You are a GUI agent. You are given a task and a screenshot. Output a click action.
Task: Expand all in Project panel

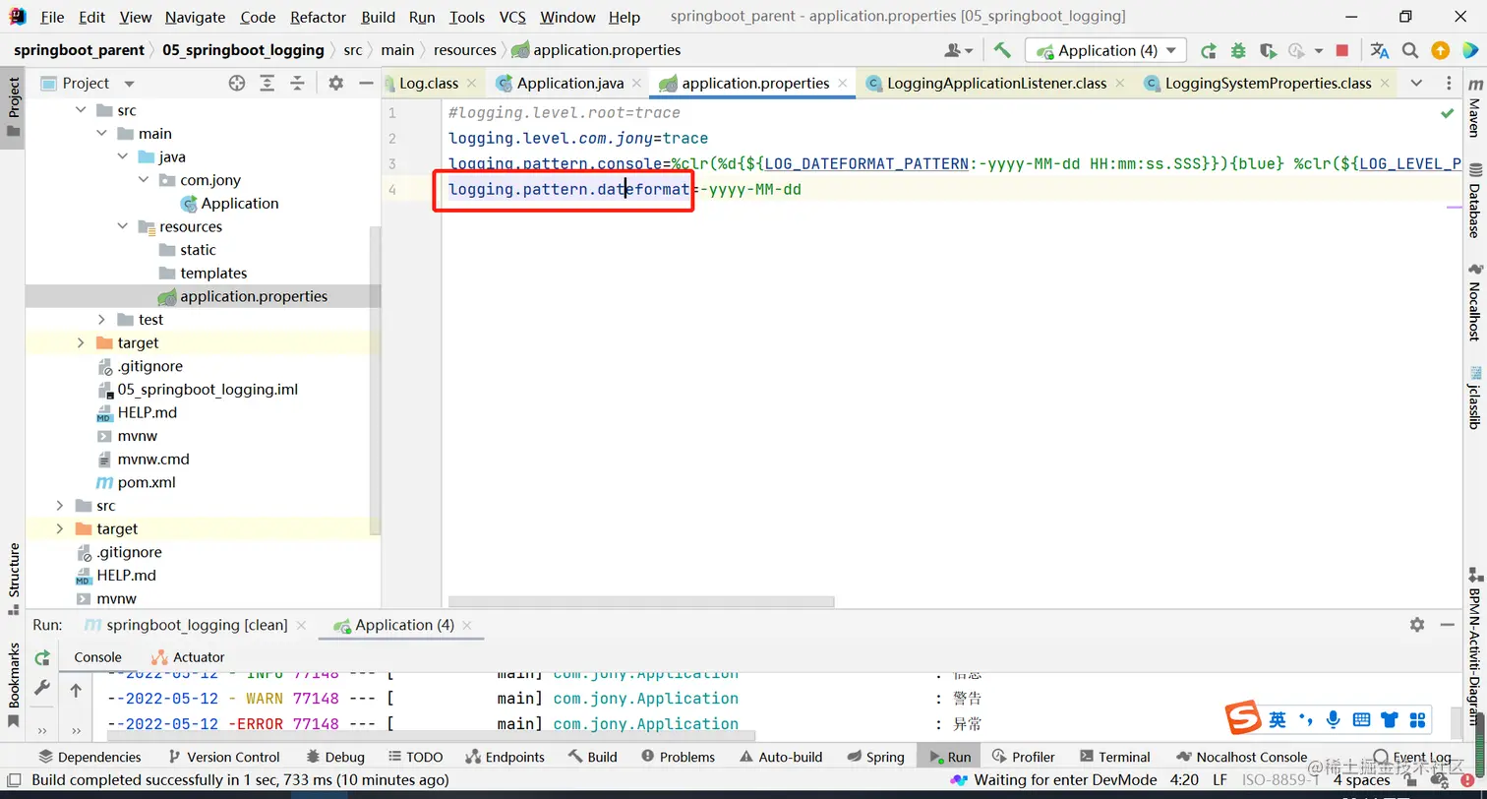267,84
